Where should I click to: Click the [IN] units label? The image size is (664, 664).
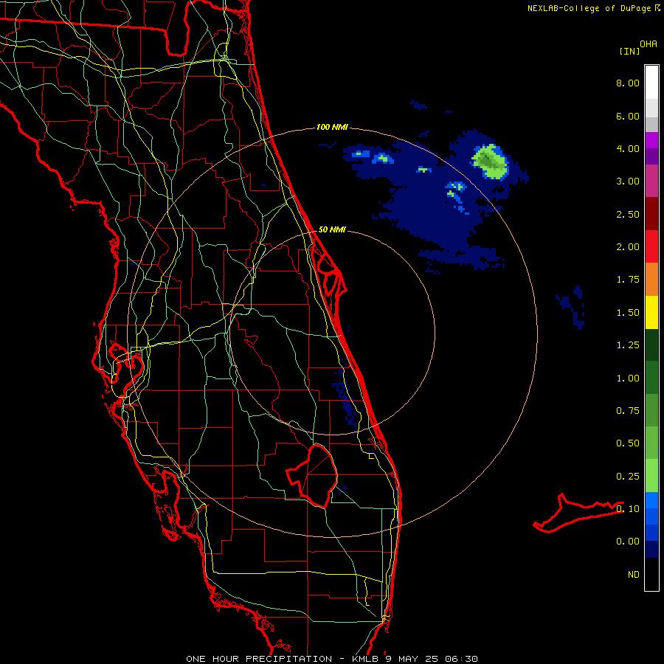coord(629,51)
